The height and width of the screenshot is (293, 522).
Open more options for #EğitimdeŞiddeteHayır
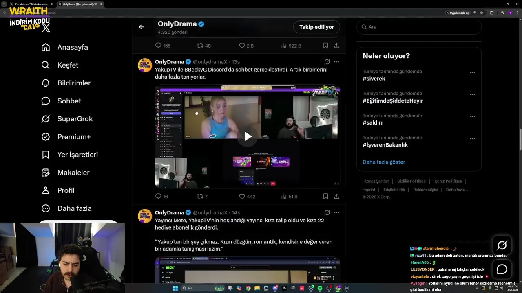pos(472,94)
